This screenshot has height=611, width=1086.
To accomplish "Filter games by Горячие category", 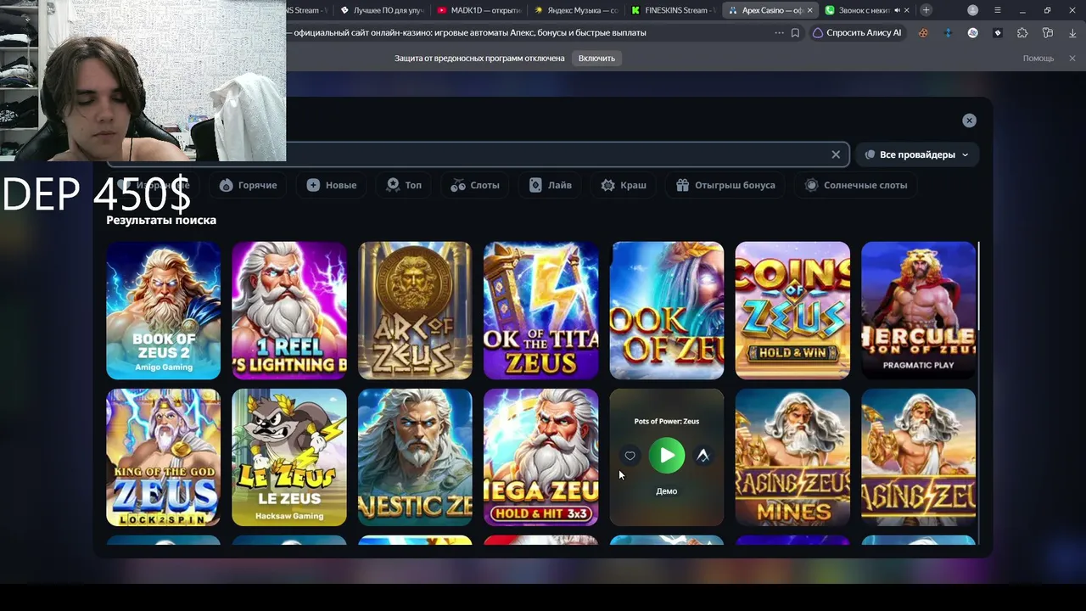I will pos(248,185).
